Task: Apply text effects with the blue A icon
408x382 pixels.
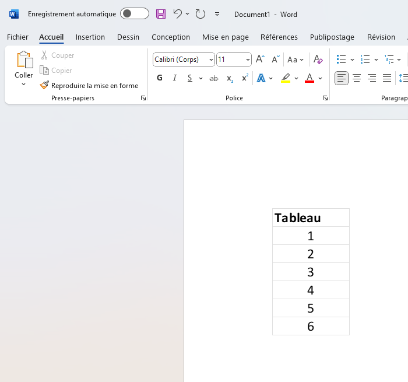Action: [261, 78]
